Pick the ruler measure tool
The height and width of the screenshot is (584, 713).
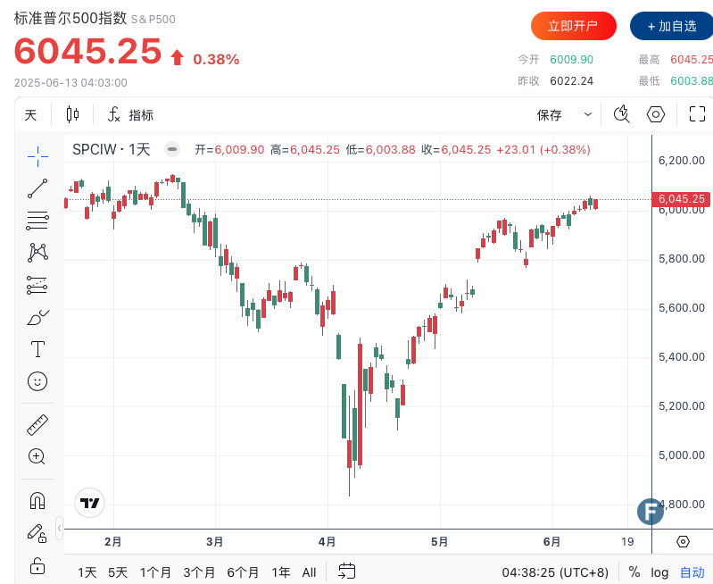pos(37,424)
